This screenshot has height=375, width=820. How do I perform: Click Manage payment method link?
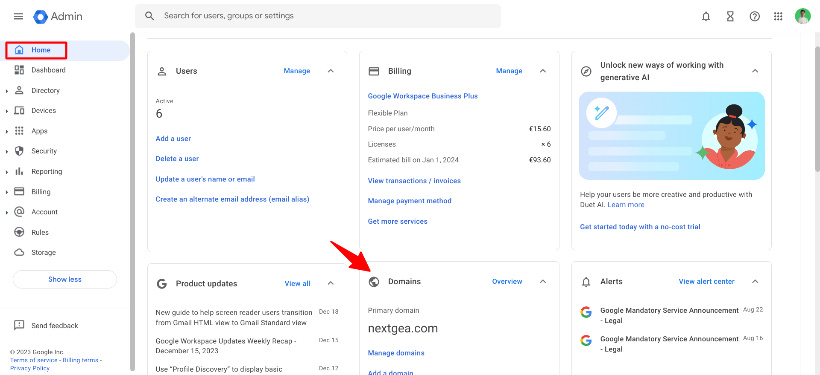[x=410, y=201]
